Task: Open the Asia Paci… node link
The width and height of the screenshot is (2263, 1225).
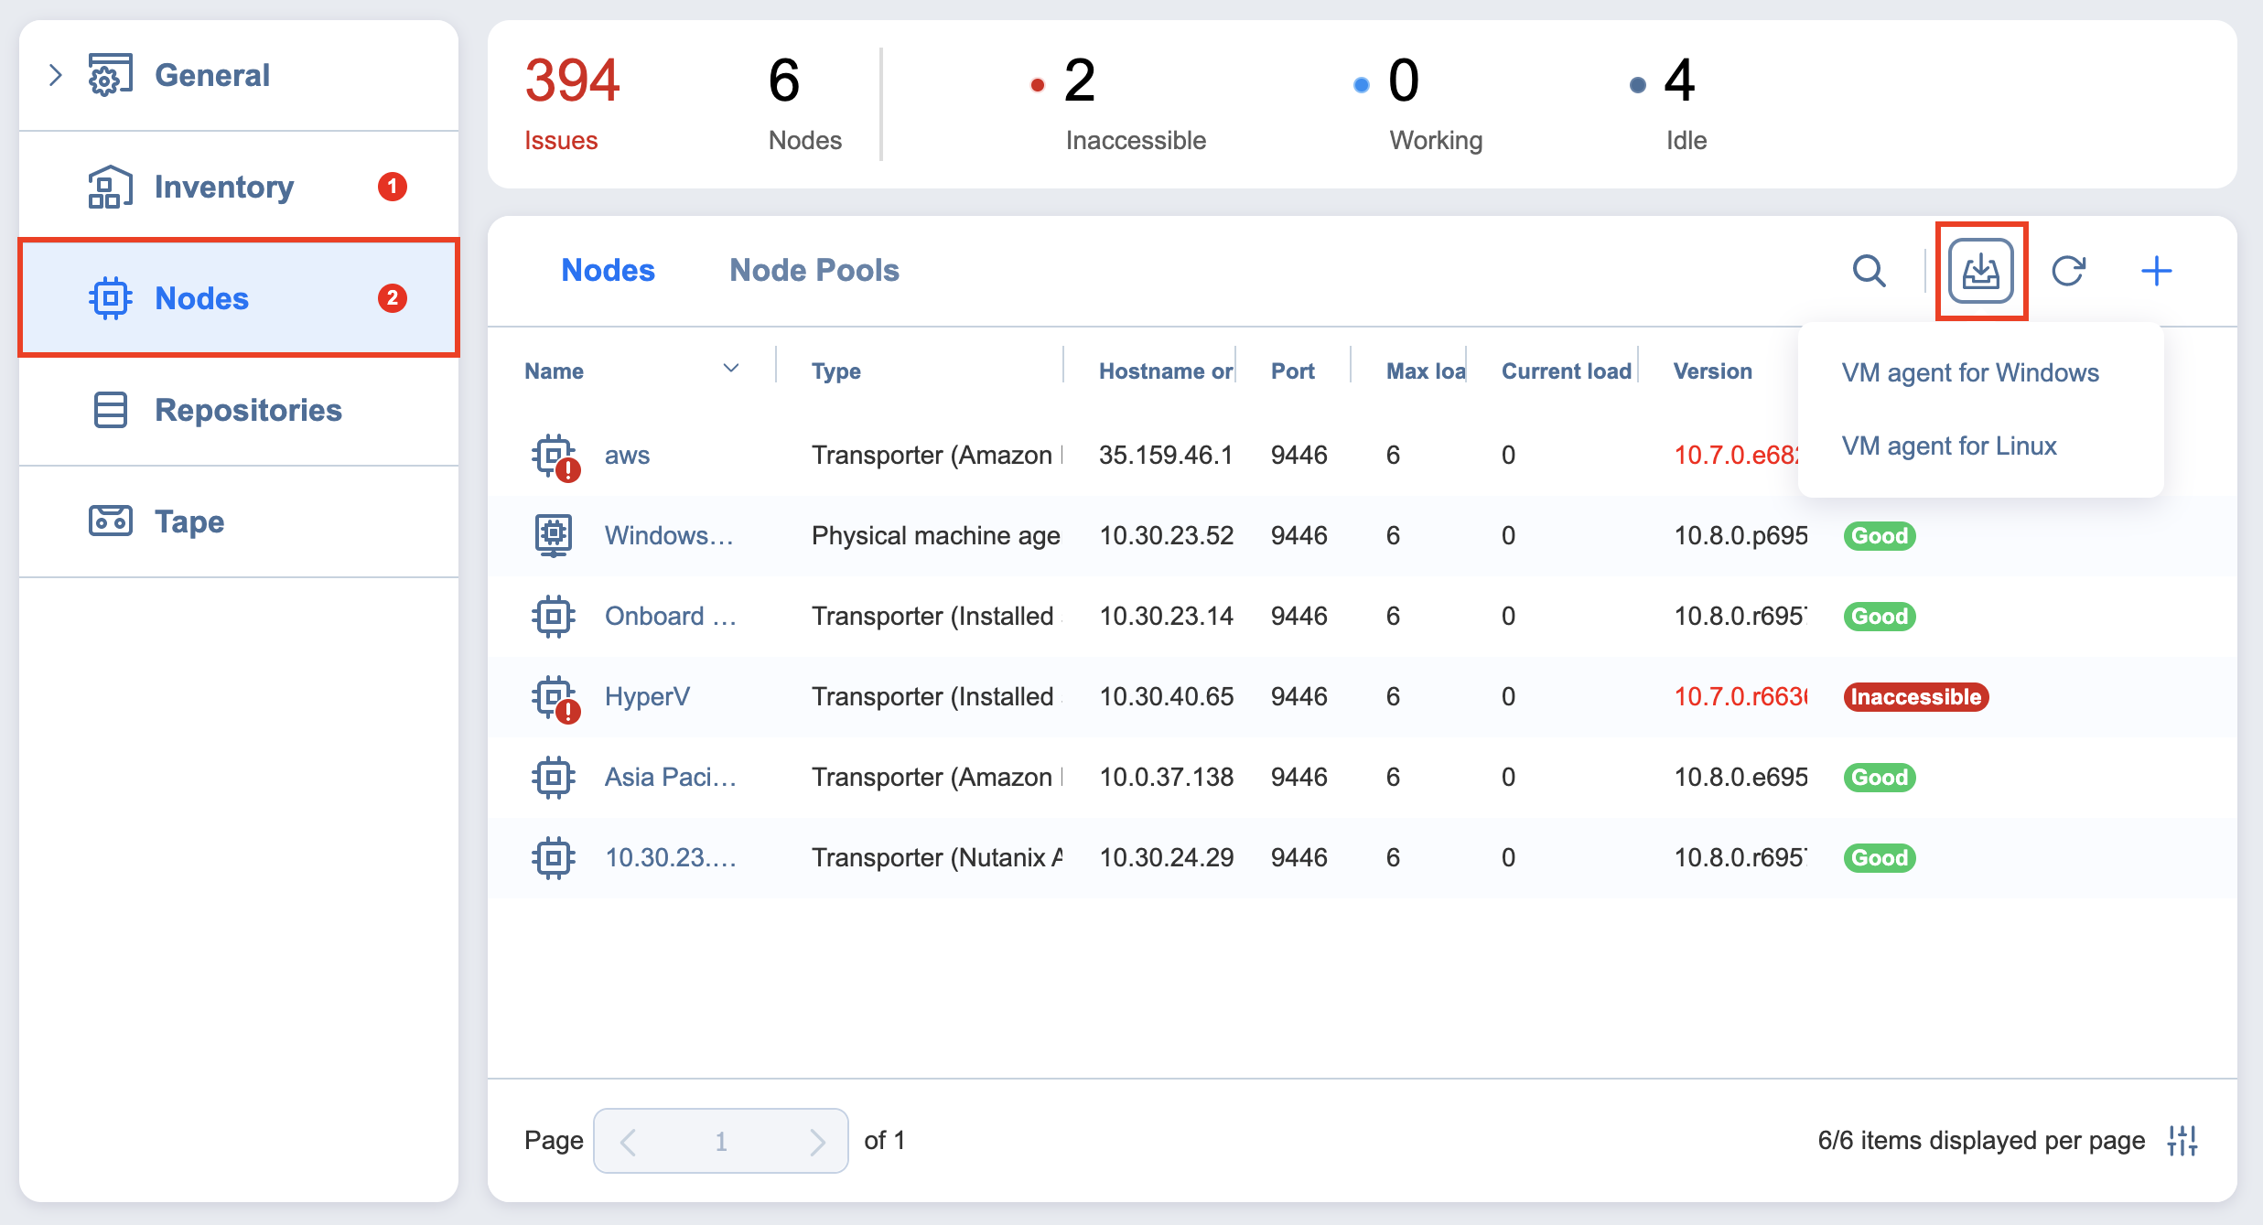Action: (670, 778)
